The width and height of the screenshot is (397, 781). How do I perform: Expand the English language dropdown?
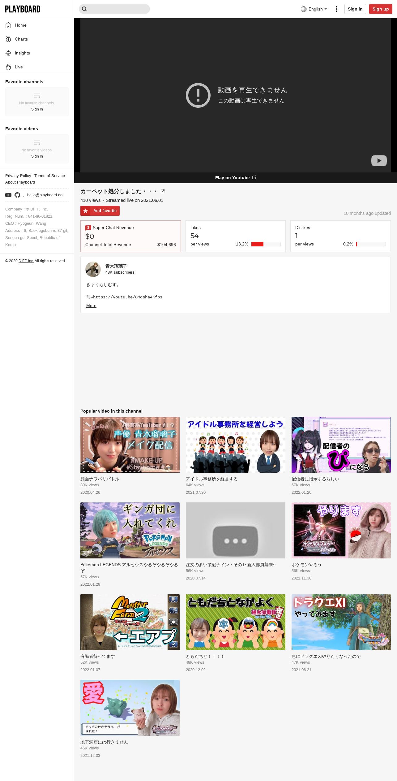point(314,9)
